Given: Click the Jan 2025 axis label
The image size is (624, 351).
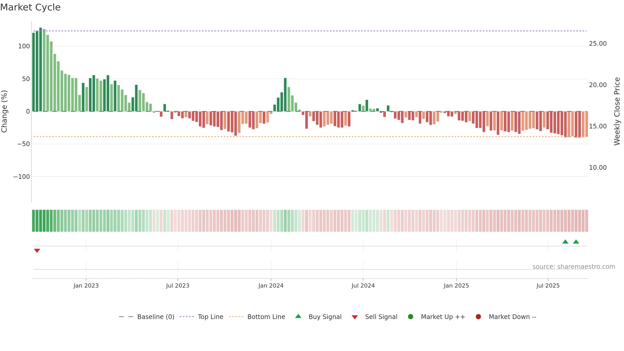Looking at the screenshot, I should click(x=456, y=285).
